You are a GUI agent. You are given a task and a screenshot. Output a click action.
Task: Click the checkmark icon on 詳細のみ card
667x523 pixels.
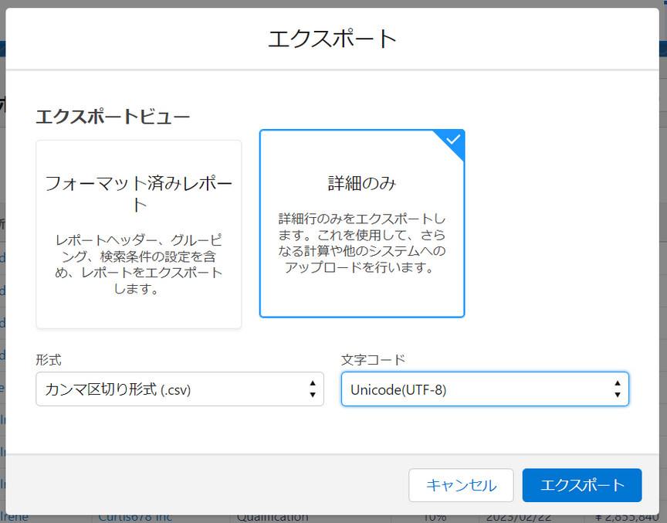click(453, 139)
